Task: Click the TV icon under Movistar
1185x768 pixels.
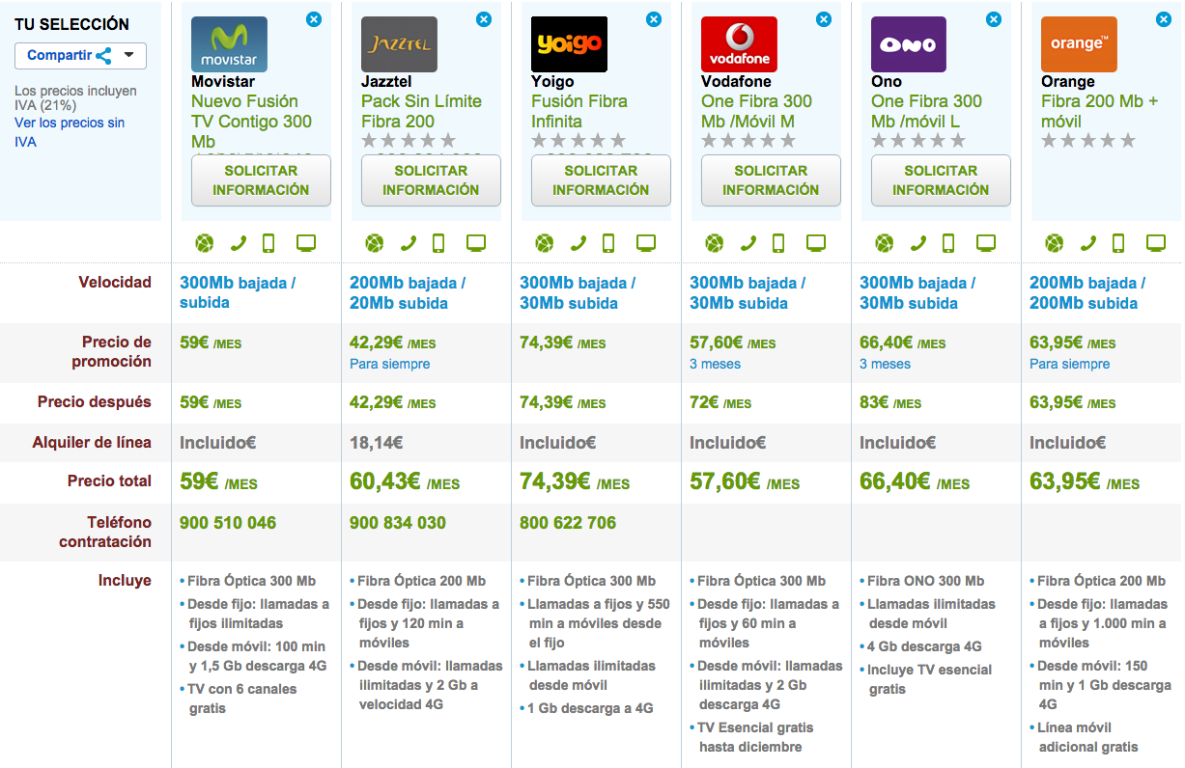Action: (306, 243)
